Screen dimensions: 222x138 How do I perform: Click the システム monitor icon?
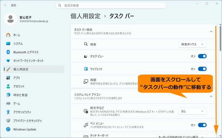click(x=8, y=44)
